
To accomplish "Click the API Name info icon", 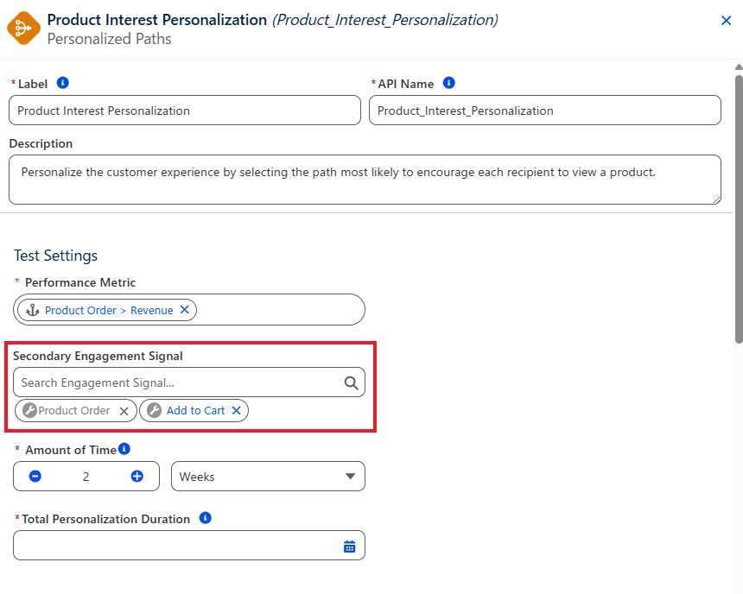I will [448, 83].
